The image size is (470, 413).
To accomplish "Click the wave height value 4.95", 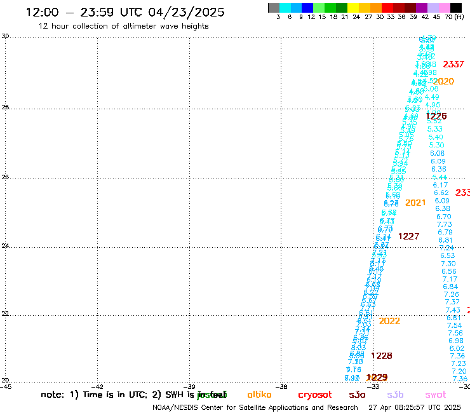I will coord(433,105).
